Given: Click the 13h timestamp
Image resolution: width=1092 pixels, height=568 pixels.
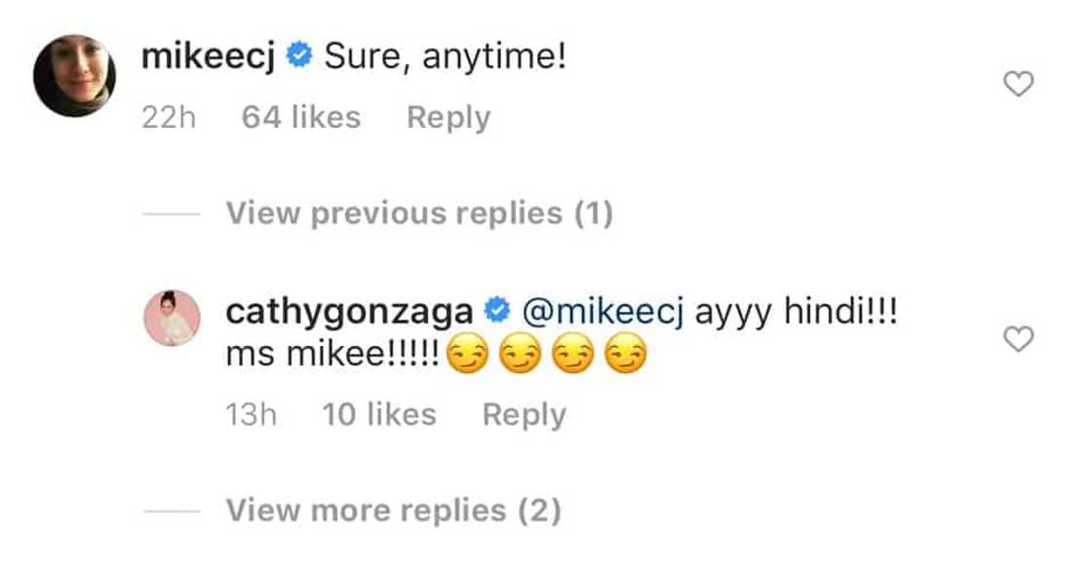Looking at the screenshot, I should tap(251, 415).
